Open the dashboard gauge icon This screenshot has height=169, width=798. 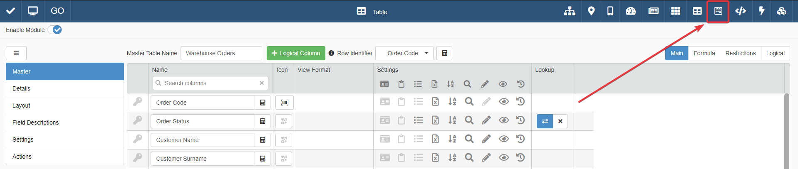click(631, 11)
